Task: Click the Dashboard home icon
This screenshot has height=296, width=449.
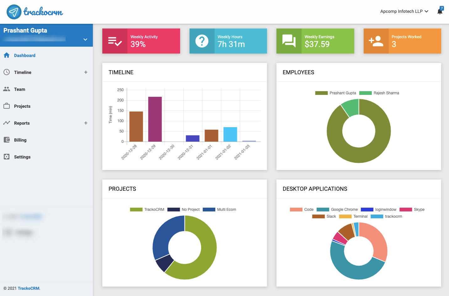Action: tap(7, 55)
